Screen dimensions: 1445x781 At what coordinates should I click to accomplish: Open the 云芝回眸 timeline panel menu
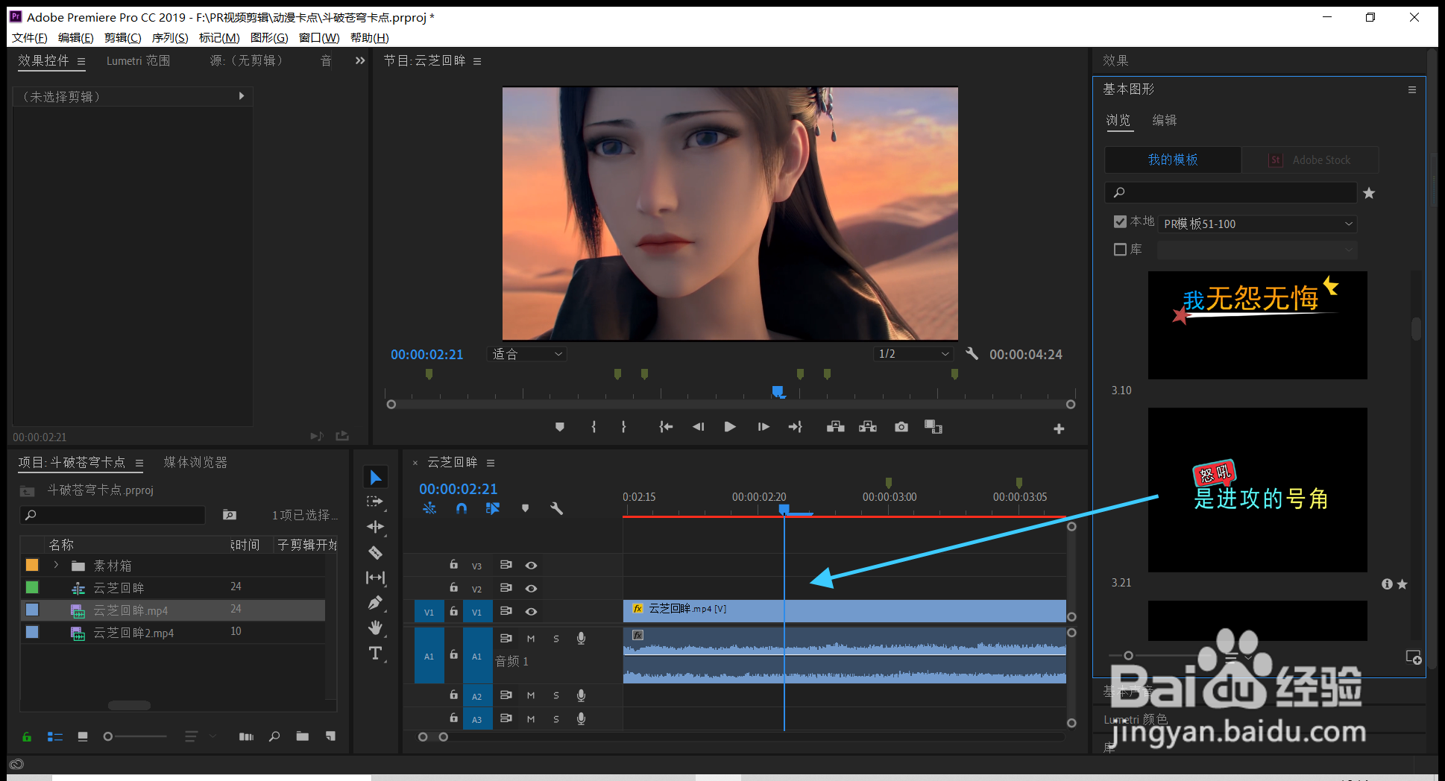tap(491, 463)
